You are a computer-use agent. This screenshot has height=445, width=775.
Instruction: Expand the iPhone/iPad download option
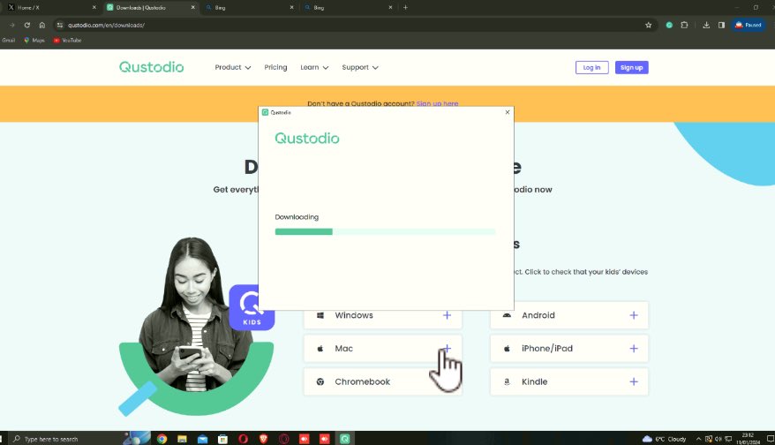(634, 348)
